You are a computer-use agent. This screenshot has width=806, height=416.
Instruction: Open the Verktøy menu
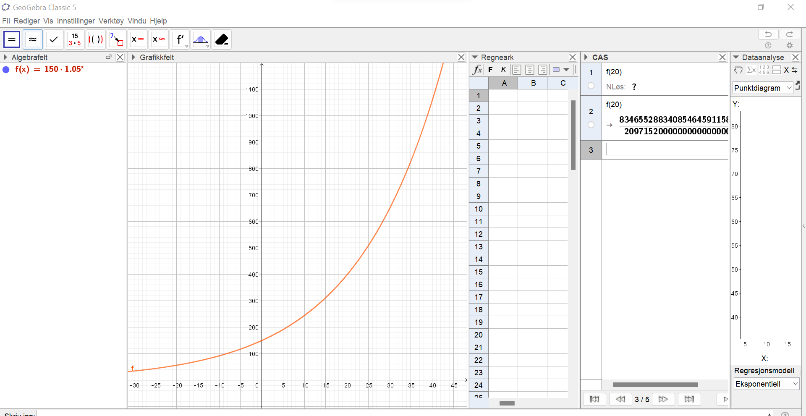pyautogui.click(x=111, y=21)
